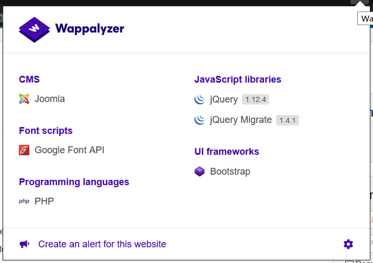Open the jQuery Migrate link

click(x=241, y=120)
